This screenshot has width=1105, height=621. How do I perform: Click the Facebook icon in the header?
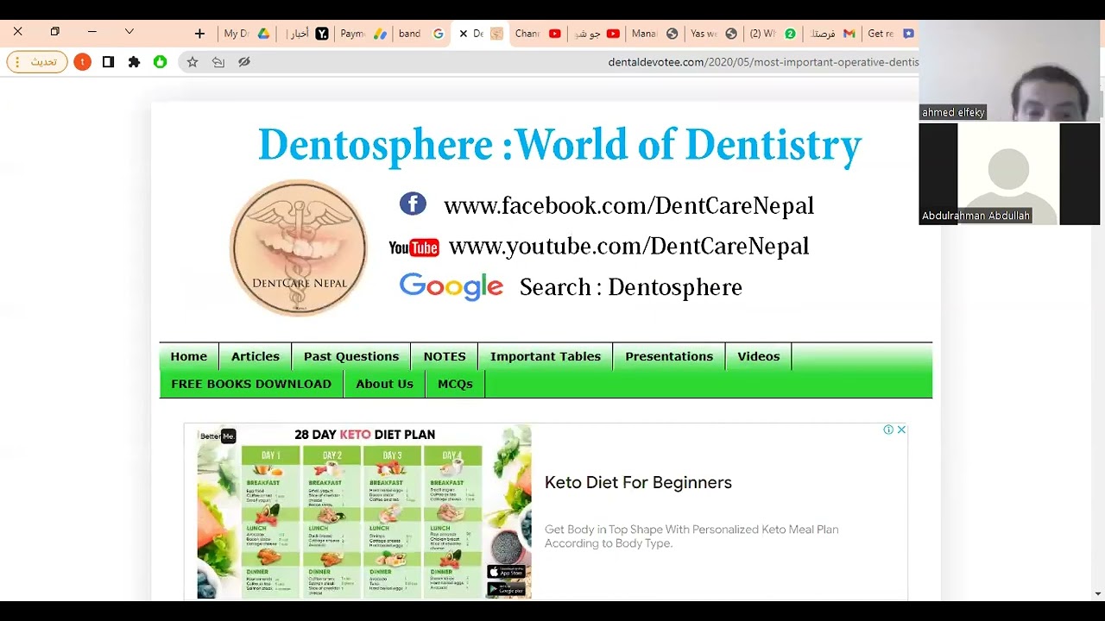click(413, 204)
